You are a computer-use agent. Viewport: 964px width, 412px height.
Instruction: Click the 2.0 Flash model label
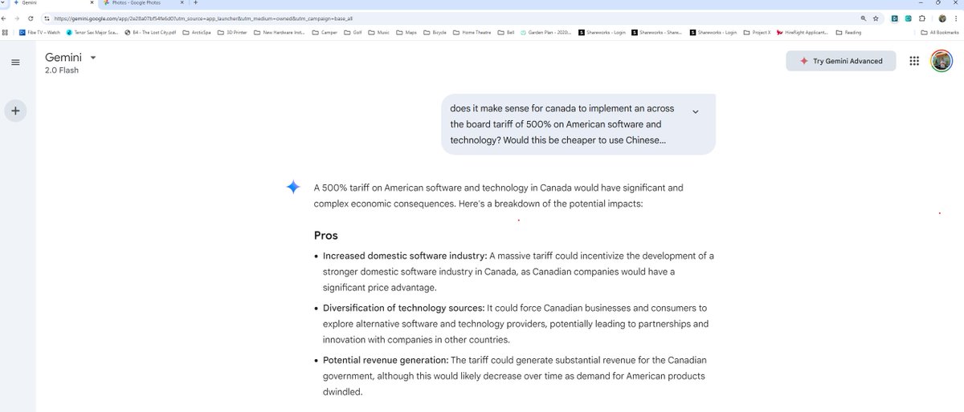click(x=62, y=71)
